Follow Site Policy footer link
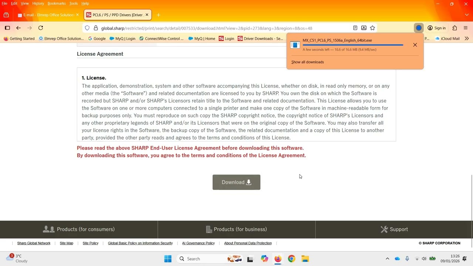This screenshot has height=266, width=473. click(91, 243)
